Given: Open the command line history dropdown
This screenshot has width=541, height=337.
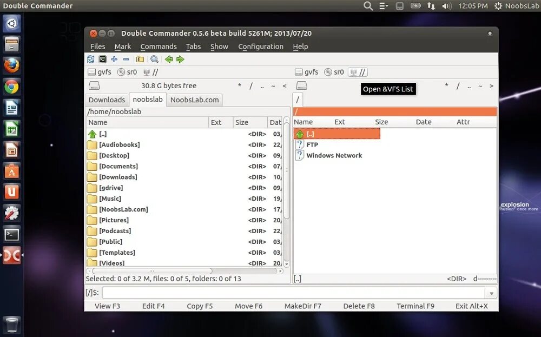Looking at the screenshot, I should coord(491,293).
